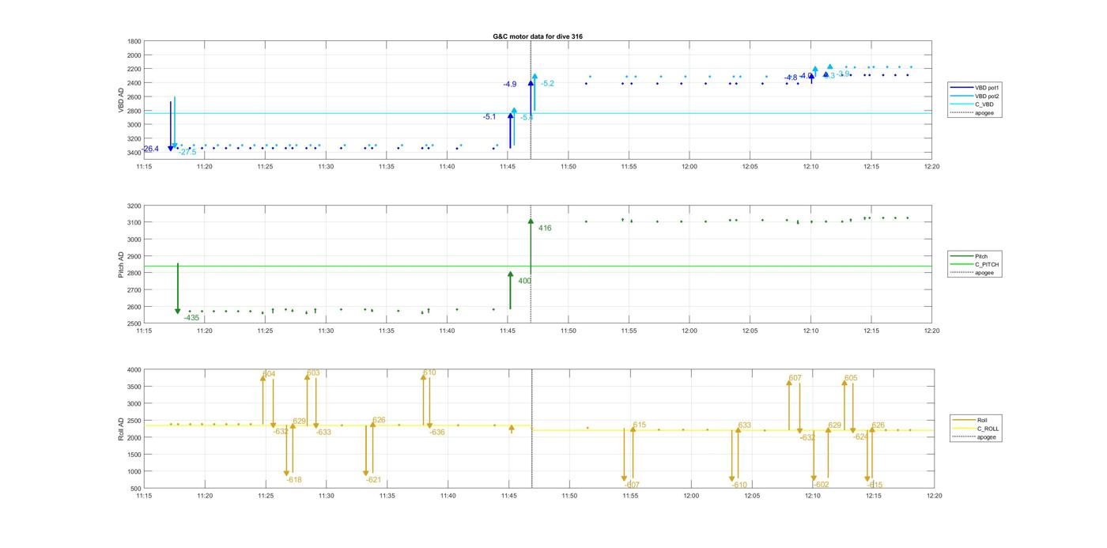Click the "3200" tick on the Pitch axis
The image size is (1107, 548).
[134, 206]
